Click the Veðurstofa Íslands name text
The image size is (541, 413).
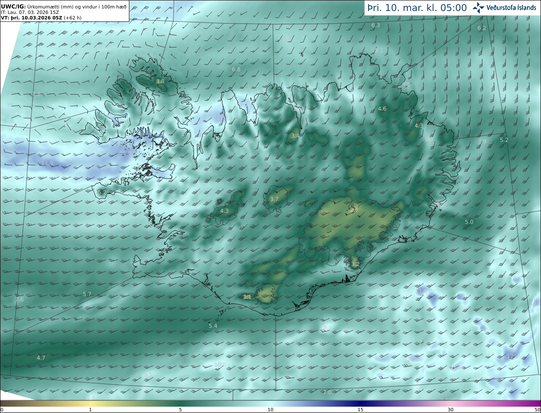tap(511, 8)
